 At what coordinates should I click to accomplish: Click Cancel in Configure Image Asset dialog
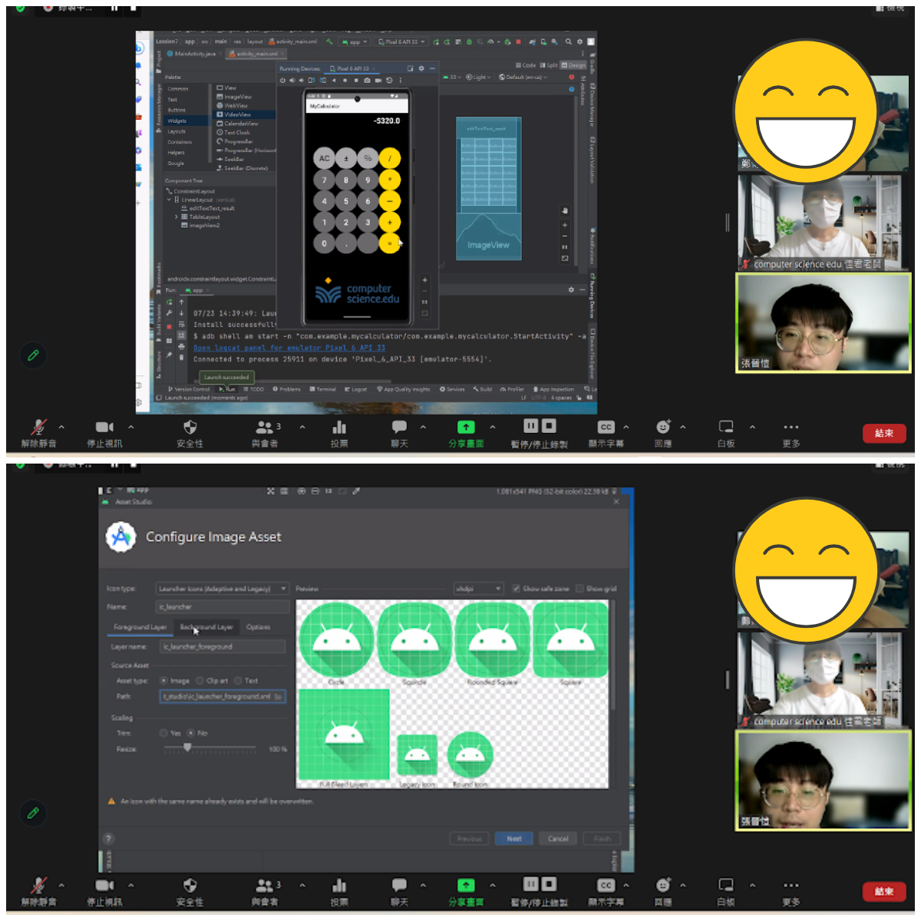(558, 839)
